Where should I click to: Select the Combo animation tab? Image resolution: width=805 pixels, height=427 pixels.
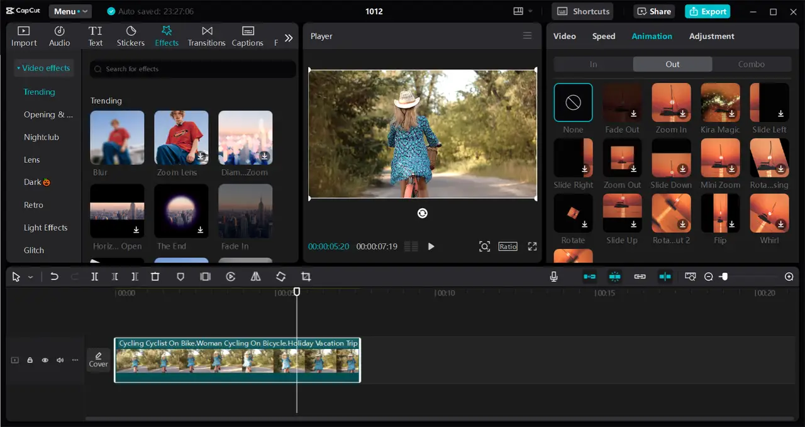pyautogui.click(x=752, y=64)
